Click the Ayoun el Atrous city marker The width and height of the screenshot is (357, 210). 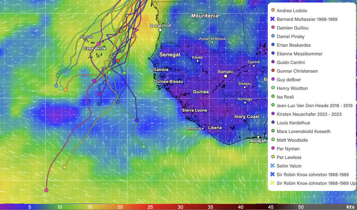[212, 42]
